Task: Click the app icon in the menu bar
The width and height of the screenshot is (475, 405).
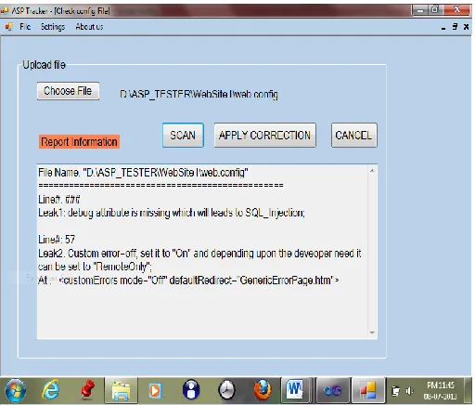Action: tap(9, 27)
